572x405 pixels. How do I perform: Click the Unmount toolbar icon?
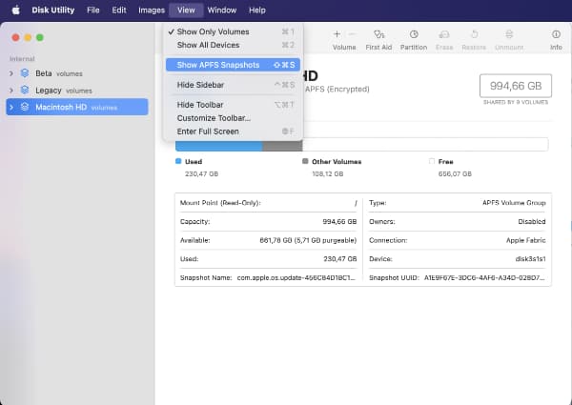tap(509, 34)
